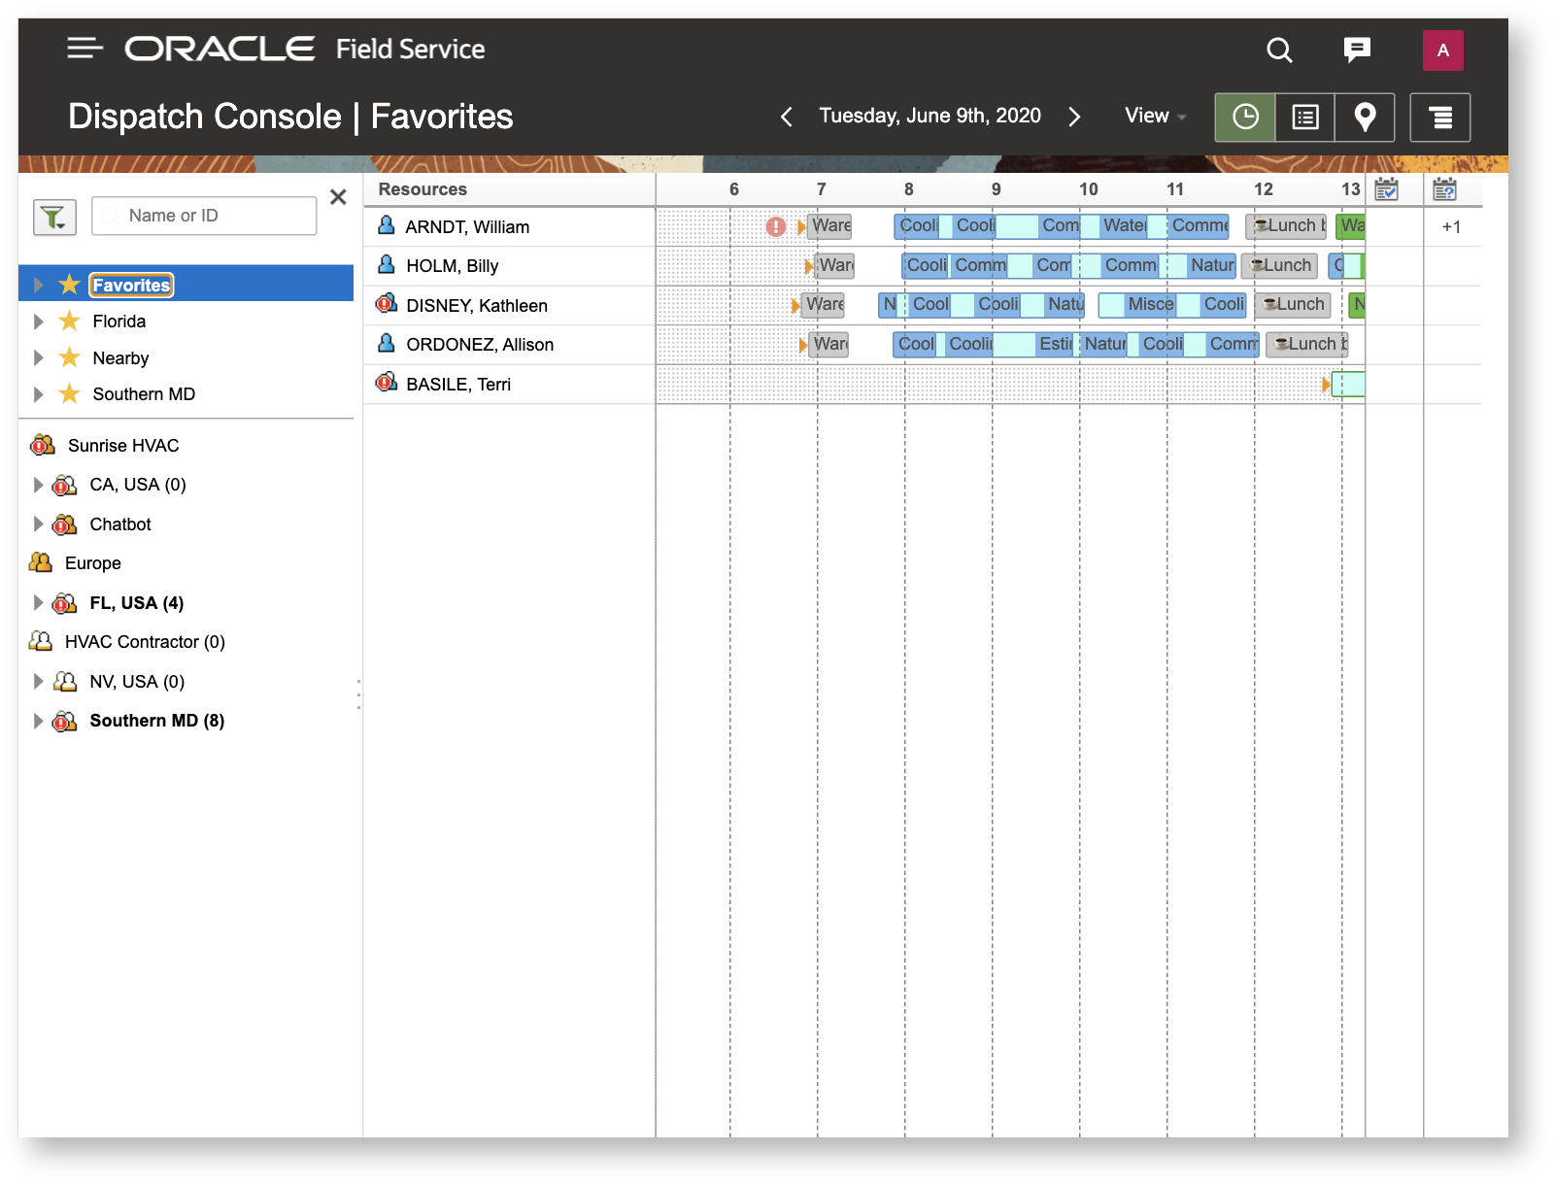Click the red alert icon in ARNDT's row
The width and height of the screenshot is (1555, 1184).
(775, 227)
